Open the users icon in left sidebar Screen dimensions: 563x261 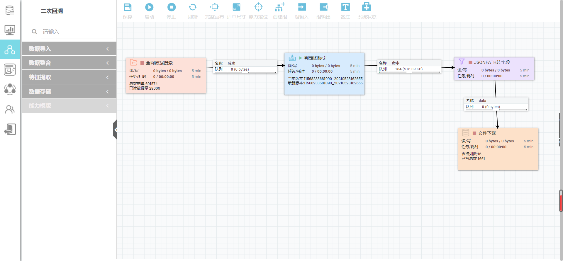[10, 110]
